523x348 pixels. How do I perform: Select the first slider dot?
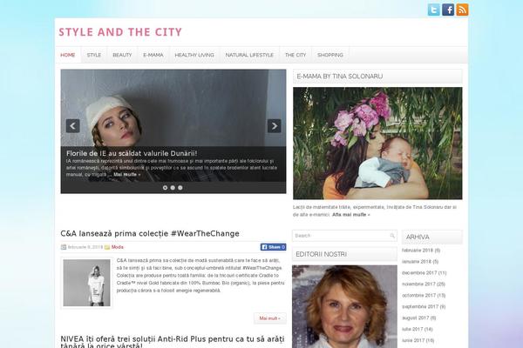(165, 188)
